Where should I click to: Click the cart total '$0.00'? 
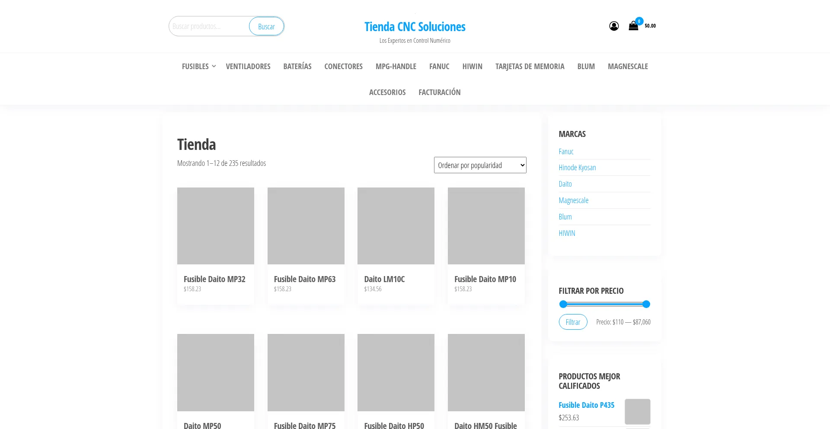(x=650, y=26)
